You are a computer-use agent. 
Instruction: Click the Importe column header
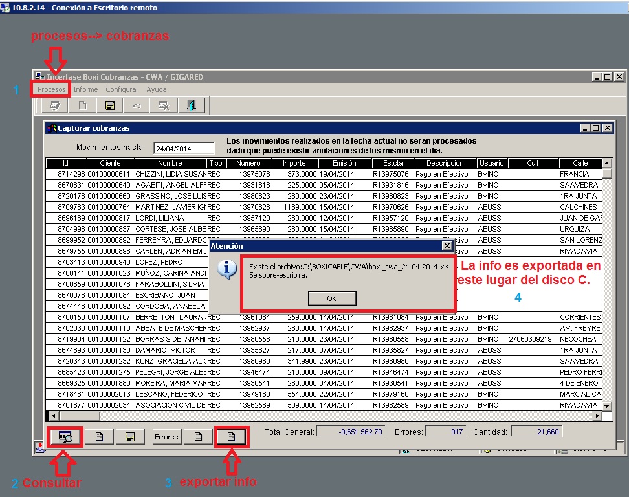coord(294,163)
